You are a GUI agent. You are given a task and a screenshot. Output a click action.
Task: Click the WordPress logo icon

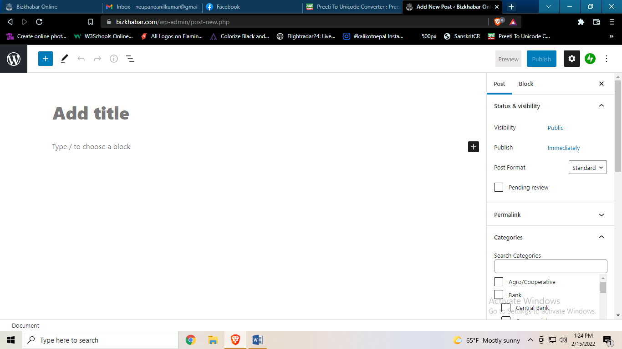coord(14,59)
